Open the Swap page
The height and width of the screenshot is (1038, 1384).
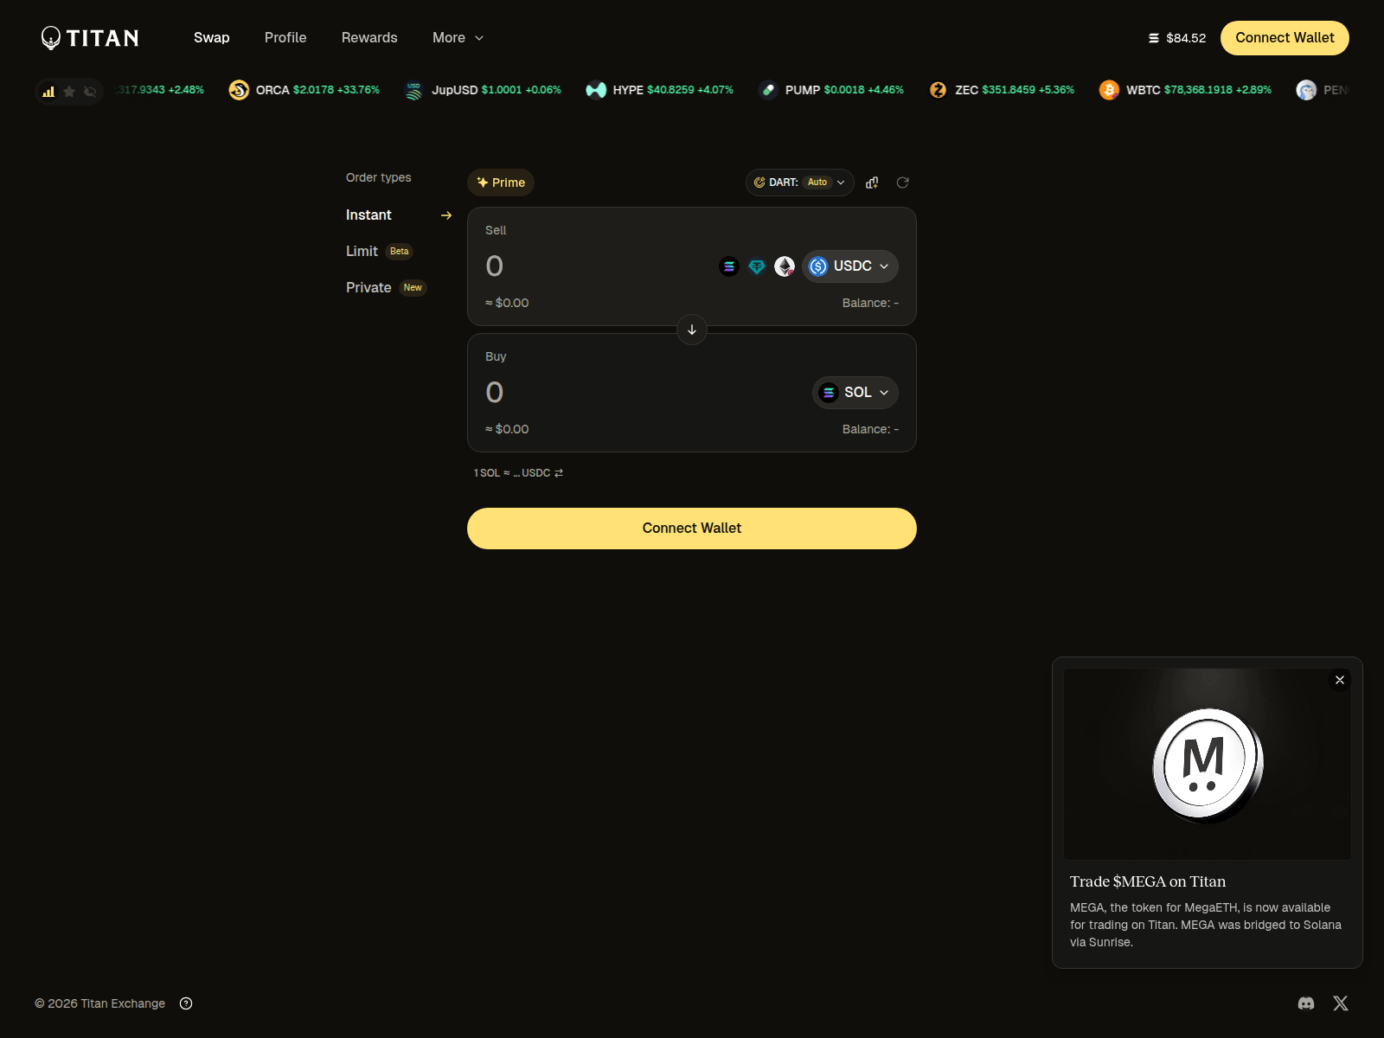212,38
